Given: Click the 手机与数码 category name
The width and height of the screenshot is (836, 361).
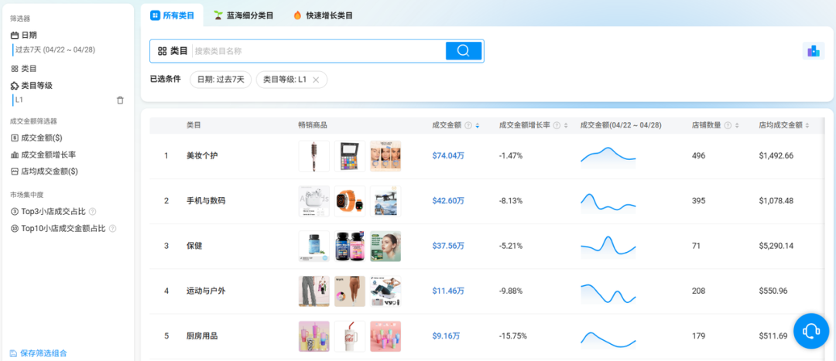Looking at the screenshot, I should tap(206, 201).
